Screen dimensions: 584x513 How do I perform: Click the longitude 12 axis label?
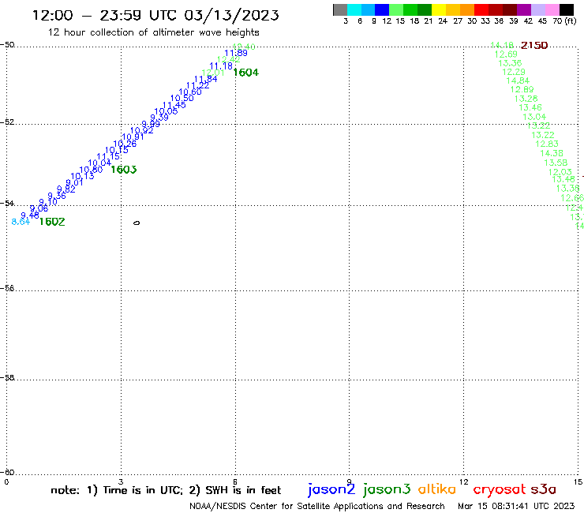point(463,482)
